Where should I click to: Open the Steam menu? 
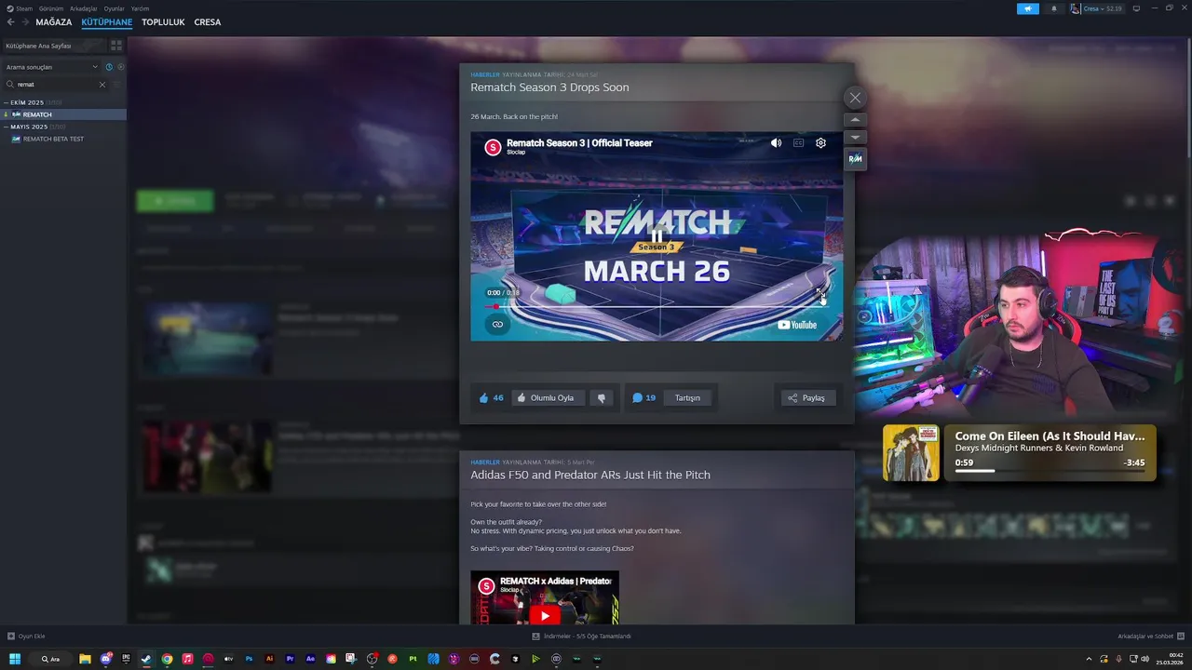(x=20, y=8)
